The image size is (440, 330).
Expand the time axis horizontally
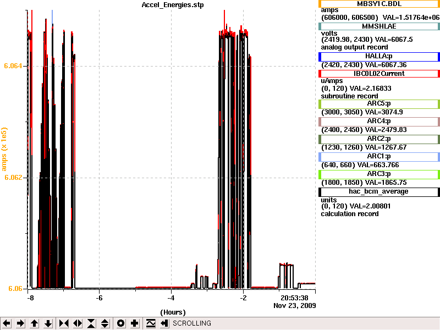[78, 323]
